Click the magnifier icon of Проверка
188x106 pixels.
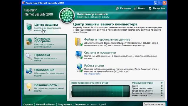tap(29, 56)
